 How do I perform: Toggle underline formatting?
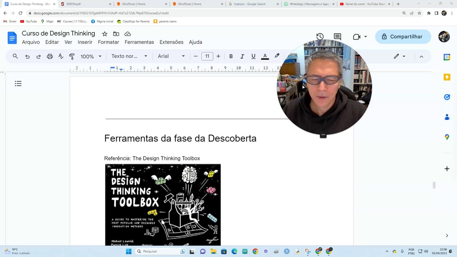(x=253, y=56)
